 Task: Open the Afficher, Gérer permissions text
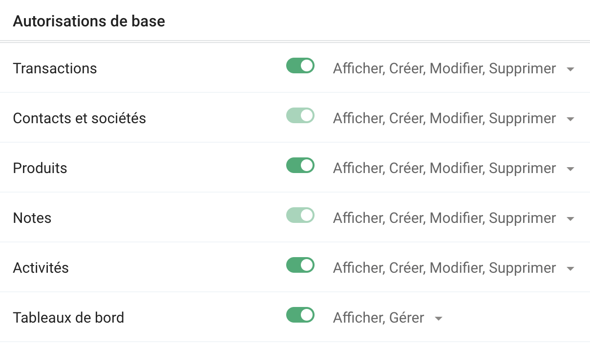pyautogui.click(x=378, y=318)
